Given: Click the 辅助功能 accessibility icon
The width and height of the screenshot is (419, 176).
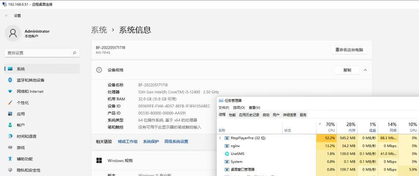Looking at the screenshot, I should (10, 159).
